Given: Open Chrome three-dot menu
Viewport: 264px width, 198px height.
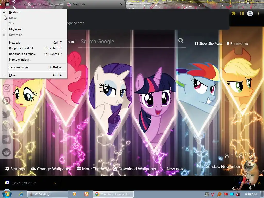Looking at the screenshot, I should (x=258, y=13).
